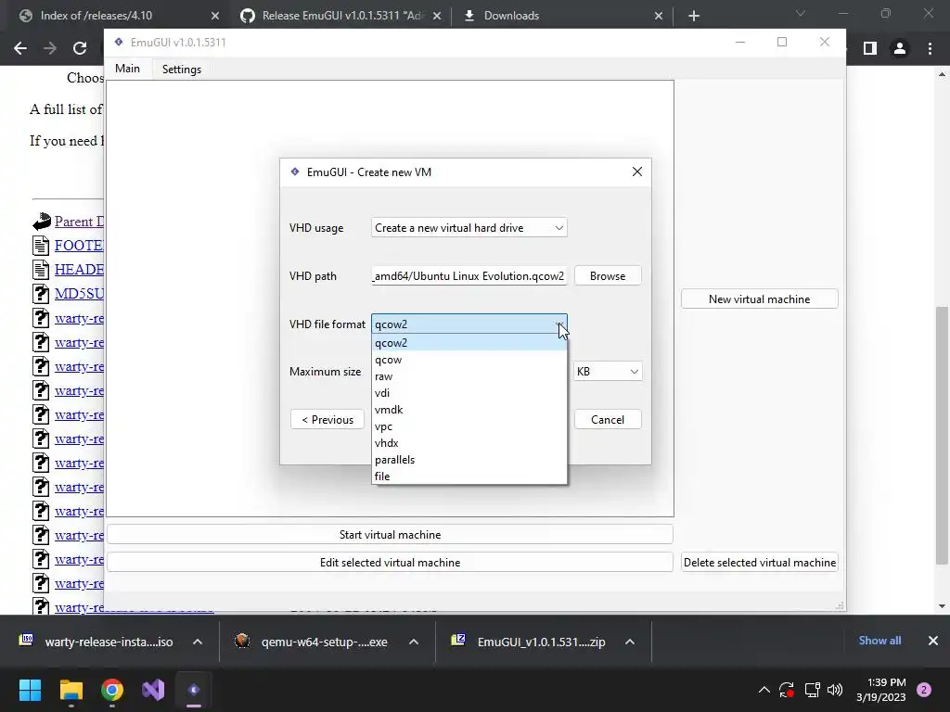The width and height of the screenshot is (950, 712).
Task: Pick parallels from the format list
Action: pyautogui.click(x=469, y=460)
